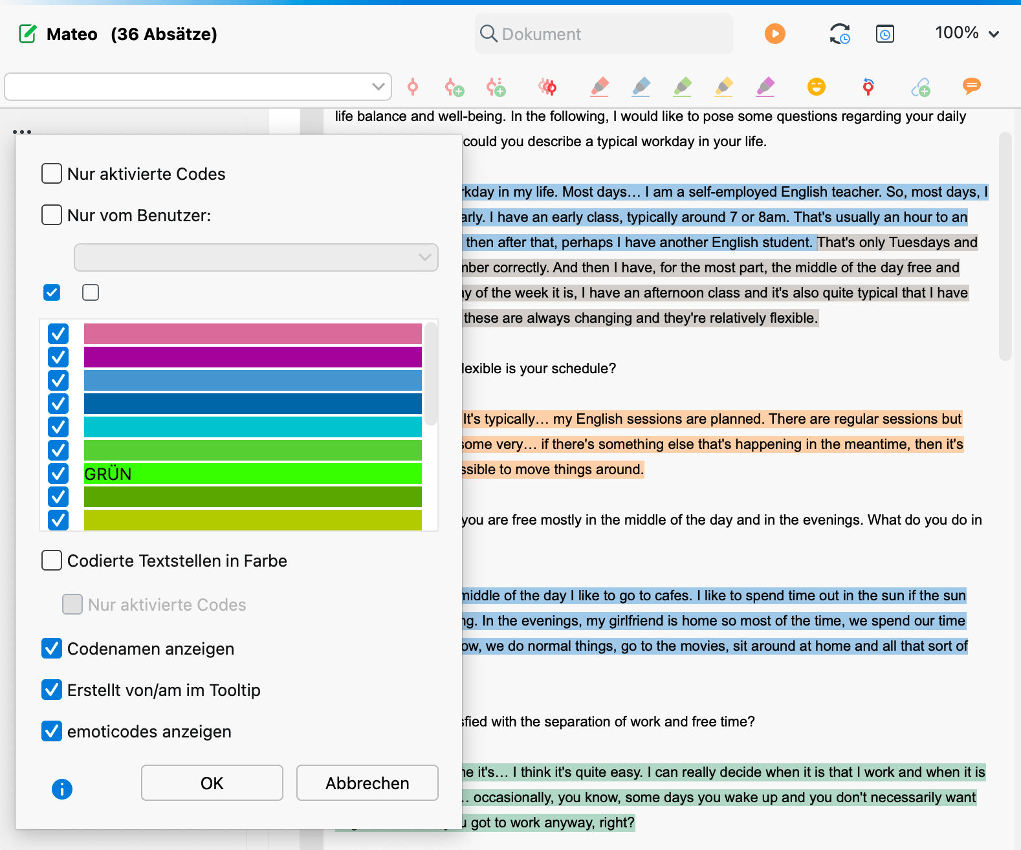Click the Abbrechen button
Image resolution: width=1021 pixels, height=850 pixels.
(x=367, y=783)
